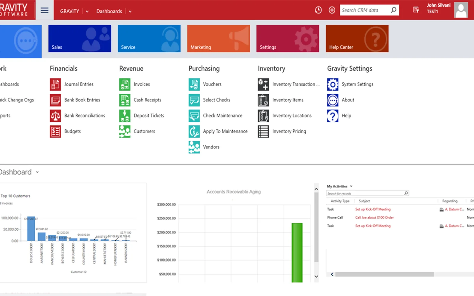
Task: Open Invoices icon
Action: [x=125, y=84]
